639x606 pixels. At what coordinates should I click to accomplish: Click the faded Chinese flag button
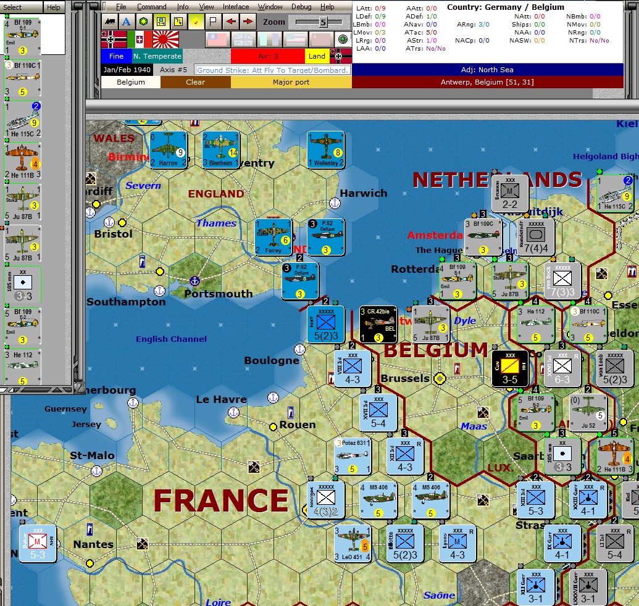pos(217,39)
